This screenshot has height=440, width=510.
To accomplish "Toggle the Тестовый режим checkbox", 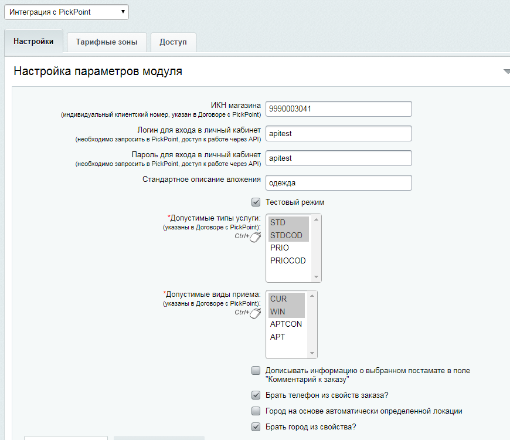I will click(256, 202).
